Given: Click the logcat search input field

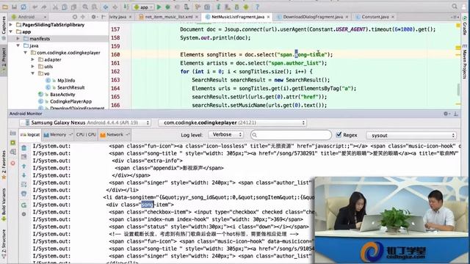Looking at the screenshot, I should 291,135.
